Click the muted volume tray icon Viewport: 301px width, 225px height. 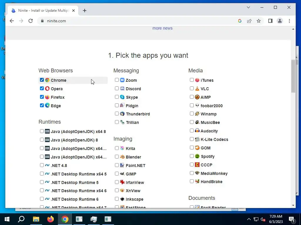263,219
